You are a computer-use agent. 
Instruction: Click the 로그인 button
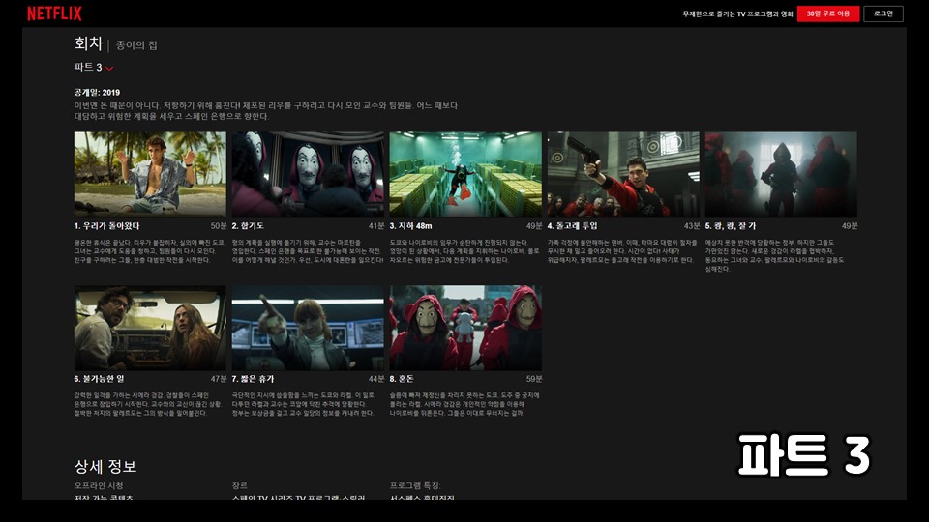(x=883, y=14)
